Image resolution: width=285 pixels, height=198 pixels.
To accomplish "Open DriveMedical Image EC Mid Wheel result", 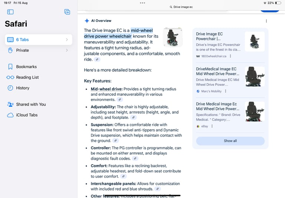I will click(217, 71).
